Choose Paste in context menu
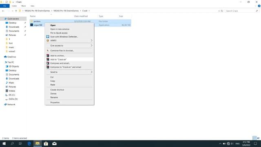The width and height of the screenshot is (261, 147). coord(69,85)
